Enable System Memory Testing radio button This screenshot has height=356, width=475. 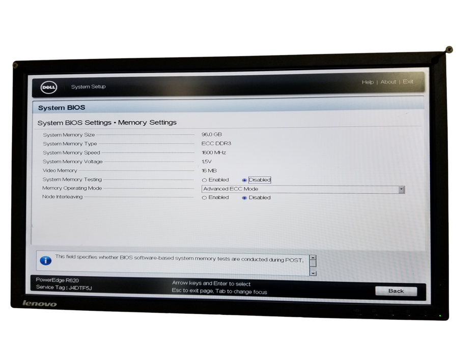204,180
